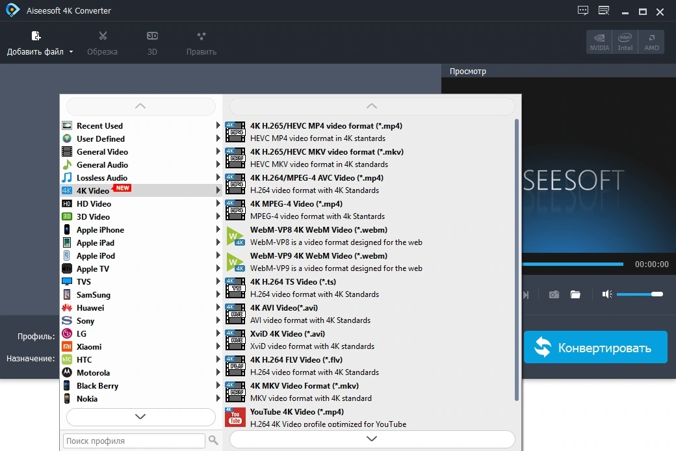Click the Huawei brand icon
676x451 pixels.
67,307
